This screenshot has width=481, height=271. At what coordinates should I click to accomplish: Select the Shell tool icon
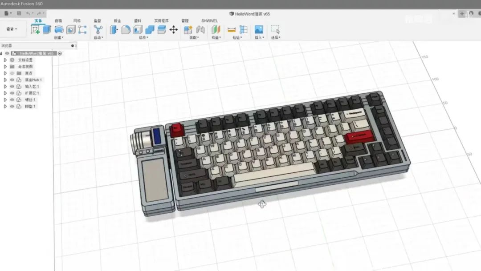click(138, 30)
